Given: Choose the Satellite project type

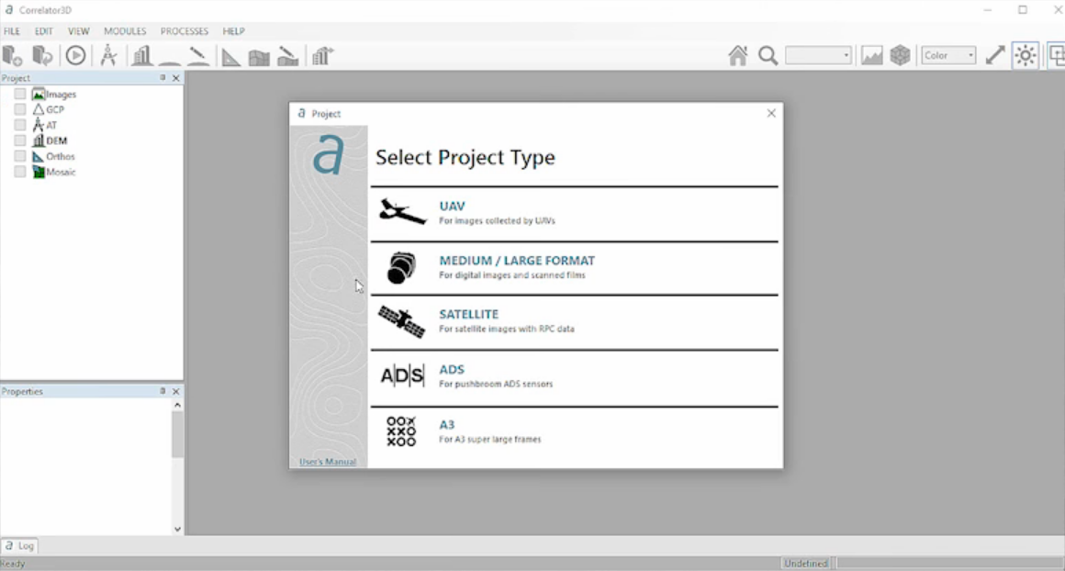Looking at the screenshot, I should (x=574, y=322).
